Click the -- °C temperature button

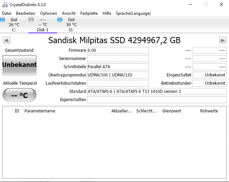pyautogui.click(x=19, y=95)
